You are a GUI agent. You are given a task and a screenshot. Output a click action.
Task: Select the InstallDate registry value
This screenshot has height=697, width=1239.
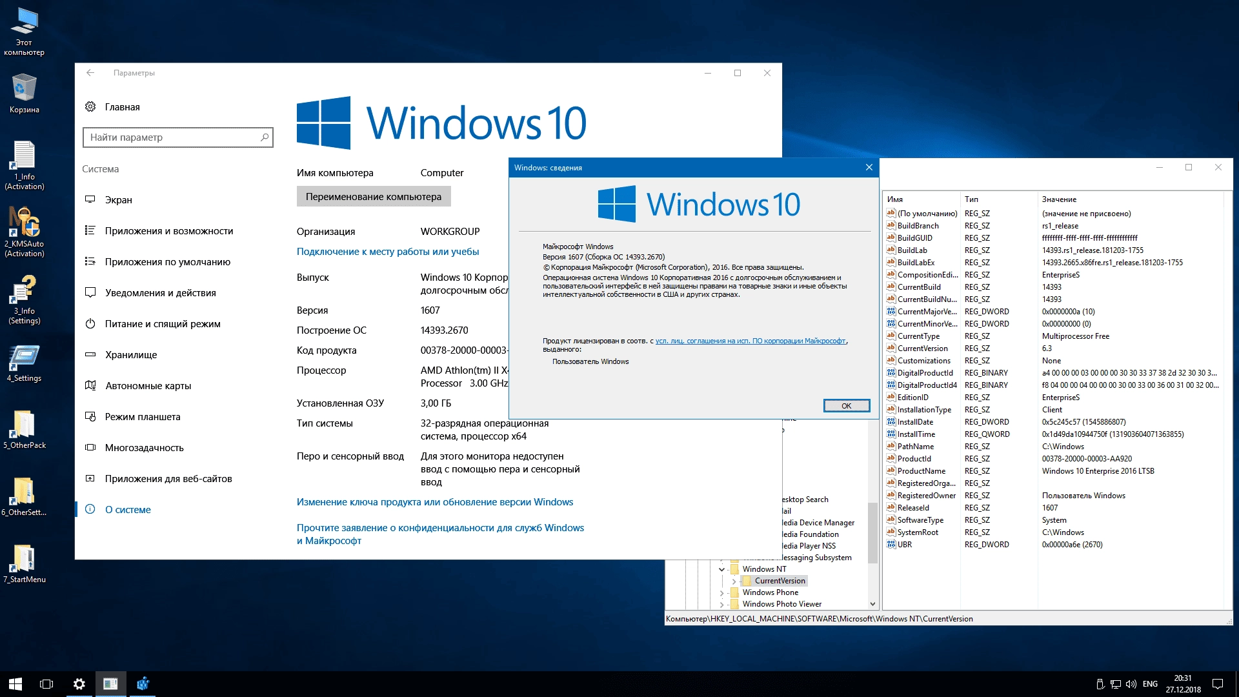pyautogui.click(x=915, y=422)
